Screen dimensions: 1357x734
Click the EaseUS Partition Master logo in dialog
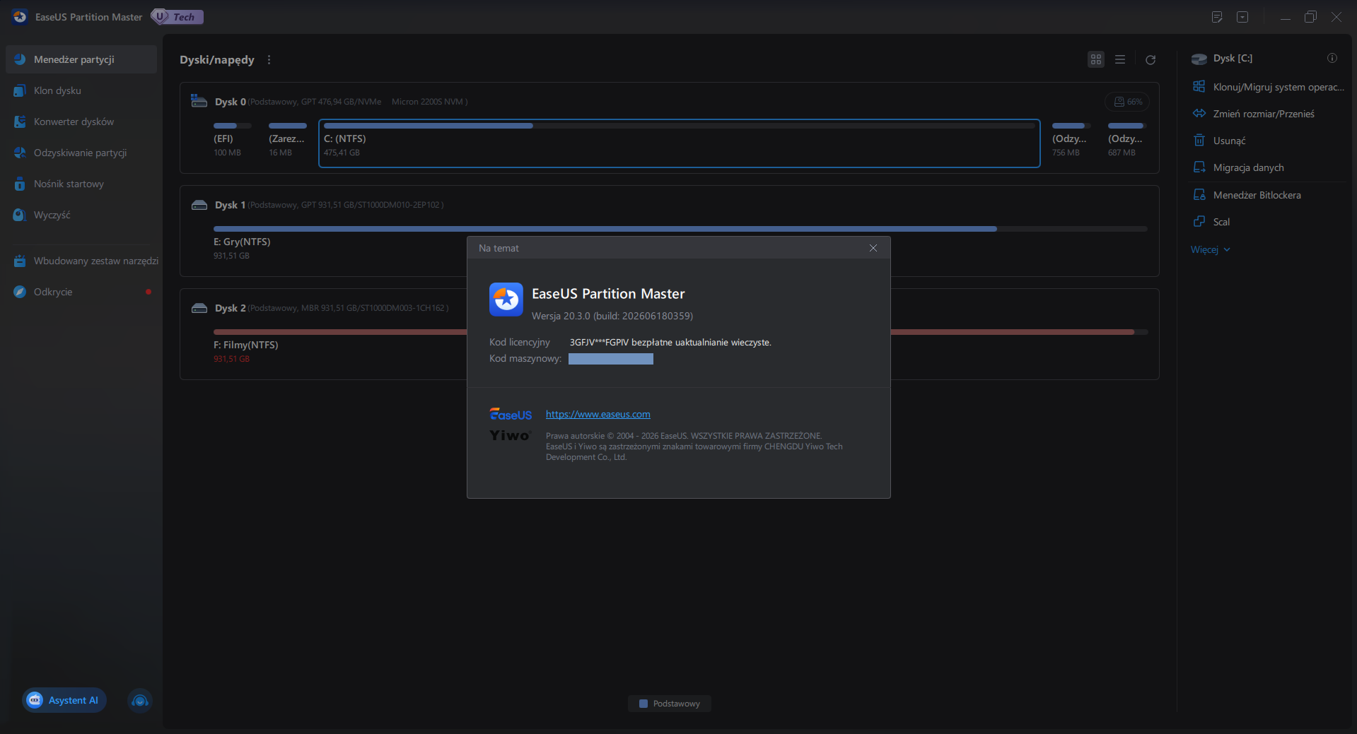(x=506, y=300)
